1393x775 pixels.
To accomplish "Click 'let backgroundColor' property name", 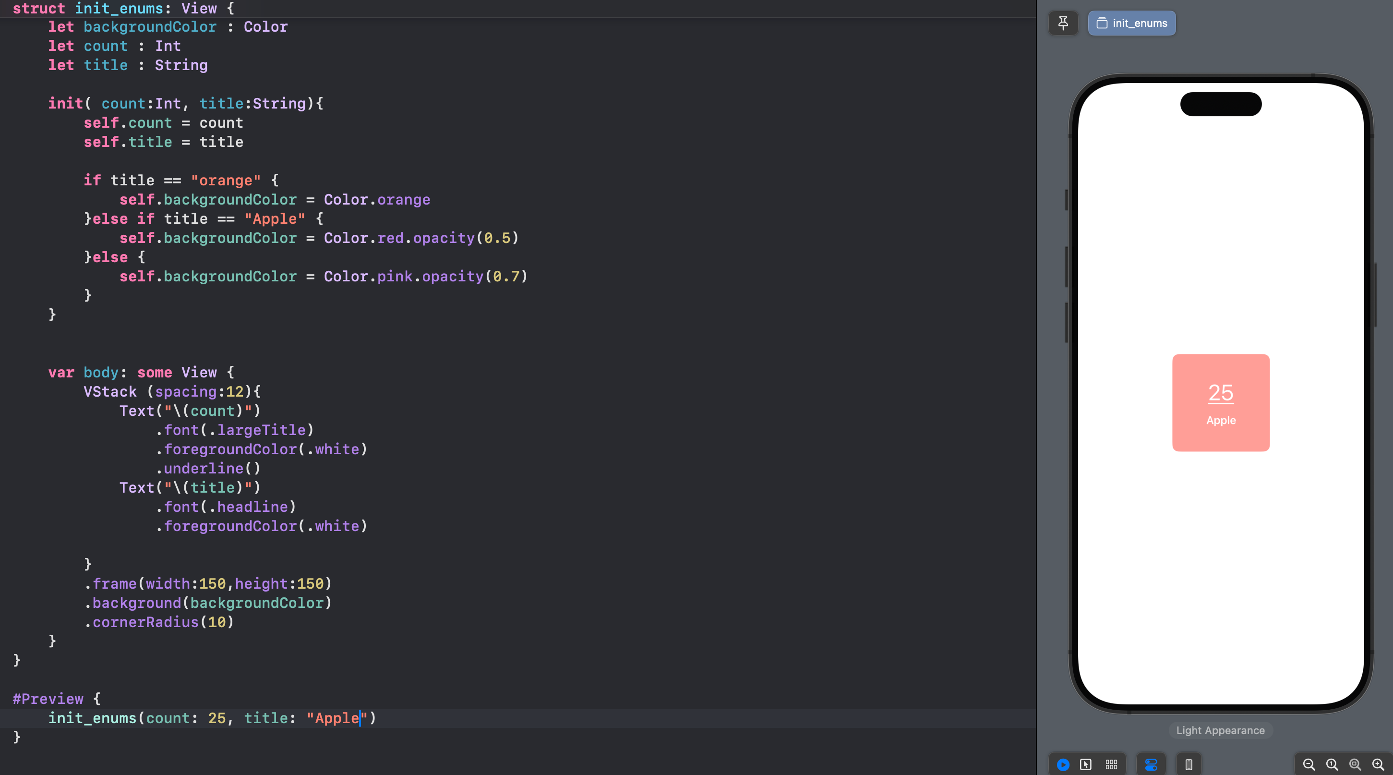I will (x=150, y=26).
